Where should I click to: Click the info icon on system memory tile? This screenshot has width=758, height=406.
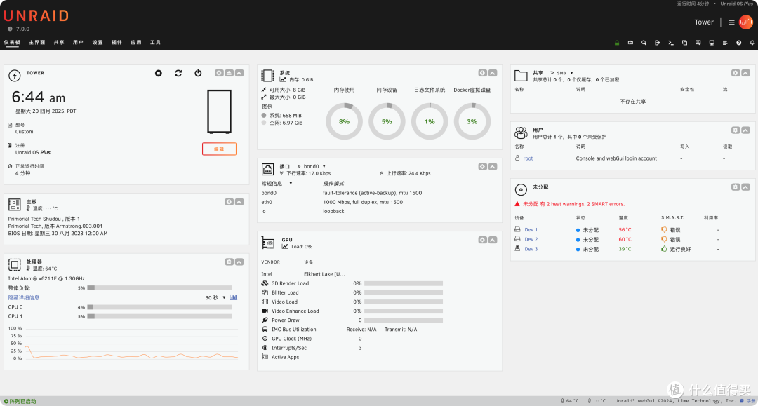click(482, 73)
